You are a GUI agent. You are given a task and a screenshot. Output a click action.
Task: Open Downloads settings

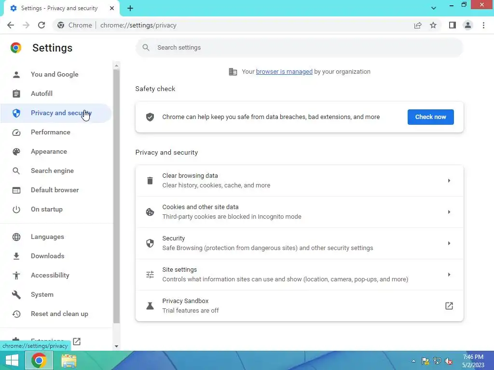[x=56, y=256]
